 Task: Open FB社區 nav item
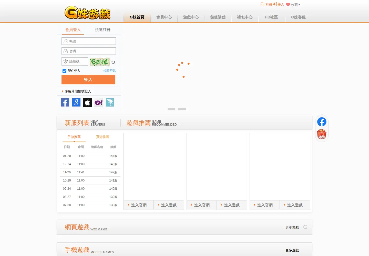271,17
